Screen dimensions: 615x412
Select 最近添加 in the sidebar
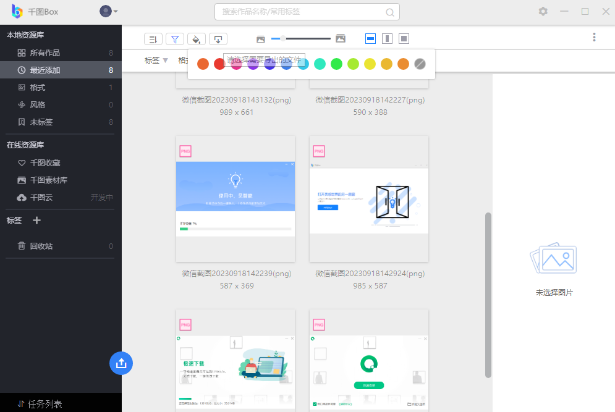[61, 70]
